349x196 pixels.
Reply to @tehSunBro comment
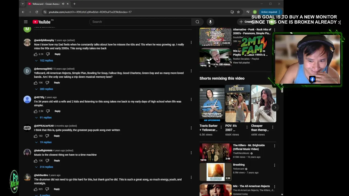[x=57, y=189]
